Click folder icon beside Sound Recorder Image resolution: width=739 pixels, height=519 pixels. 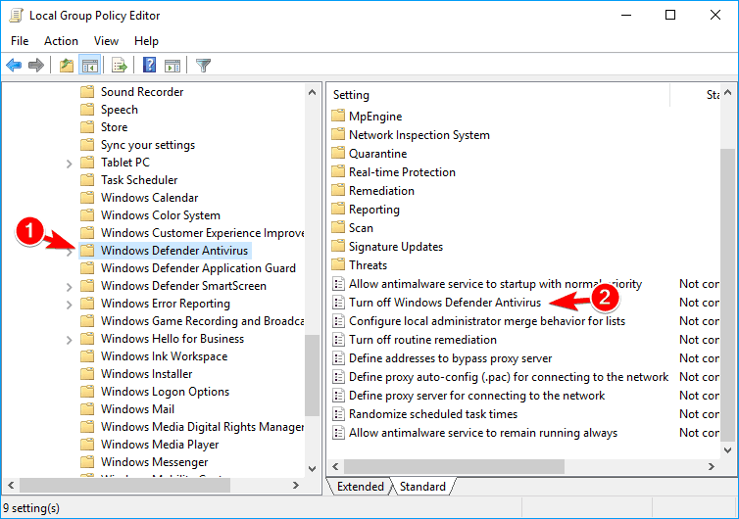click(x=87, y=91)
